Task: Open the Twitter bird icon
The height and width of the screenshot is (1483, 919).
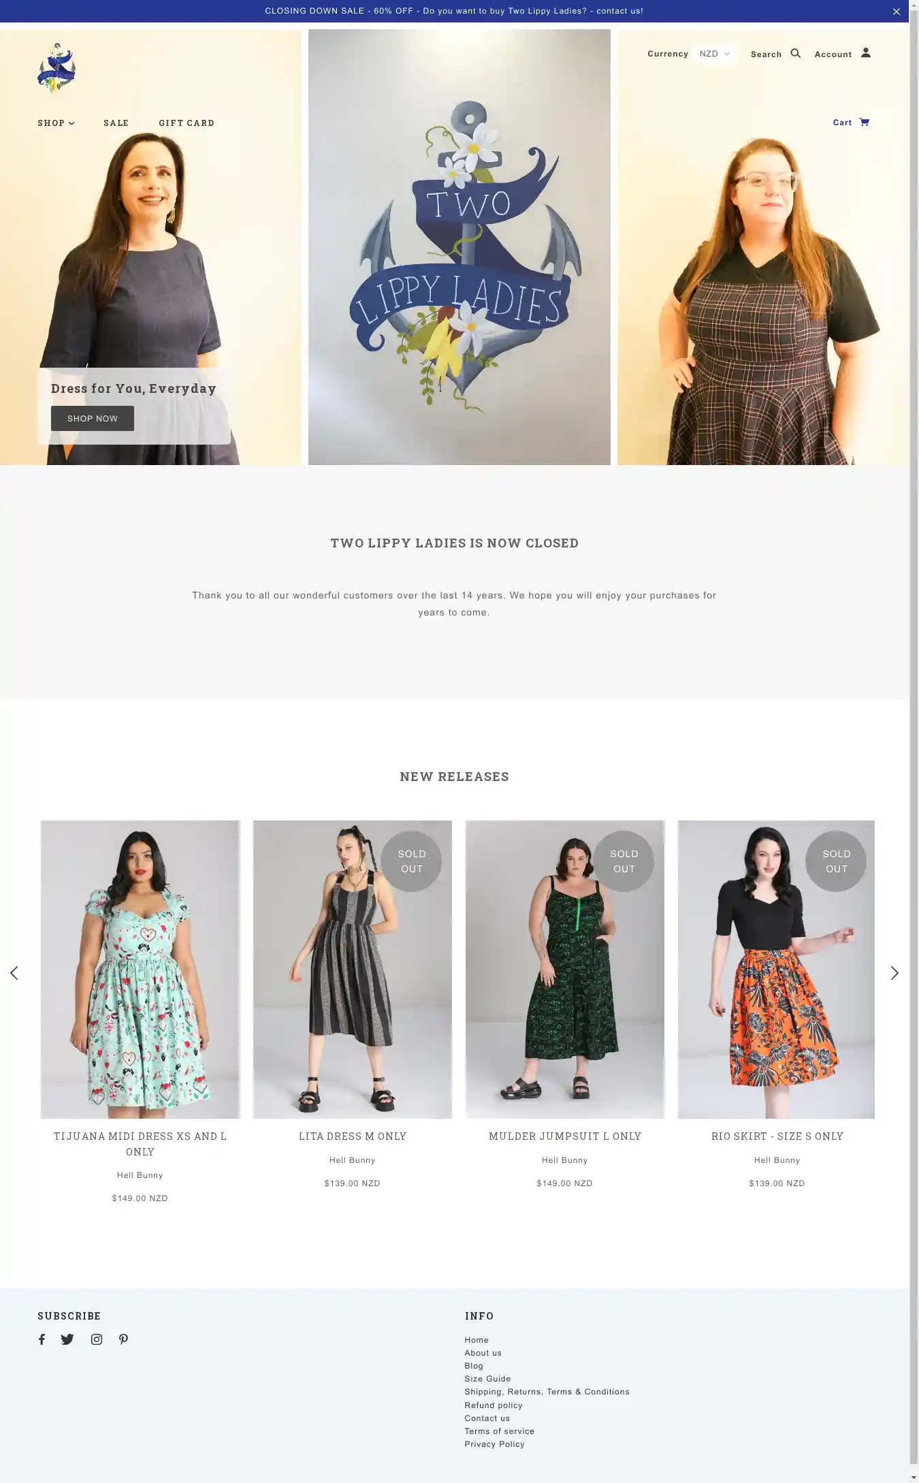Action: click(67, 1339)
